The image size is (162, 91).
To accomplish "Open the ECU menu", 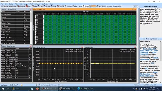I will (x=21, y=4).
